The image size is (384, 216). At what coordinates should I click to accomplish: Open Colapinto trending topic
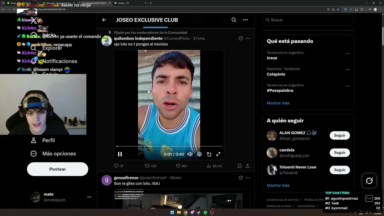coord(276,74)
